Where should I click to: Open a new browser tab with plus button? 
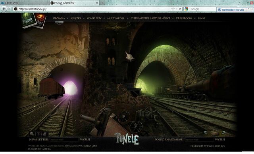102,3
